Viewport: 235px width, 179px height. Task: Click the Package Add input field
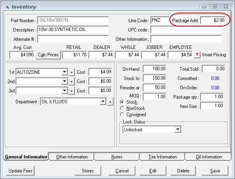pos(213,20)
